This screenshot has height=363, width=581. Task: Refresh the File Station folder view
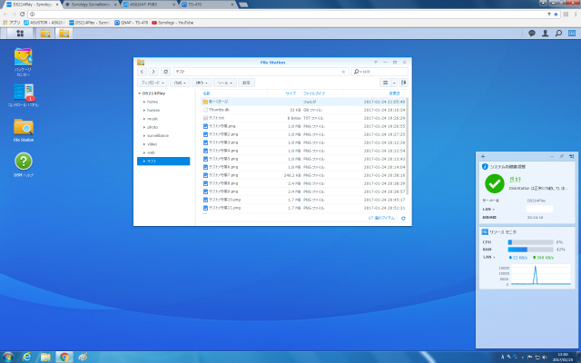(x=165, y=71)
